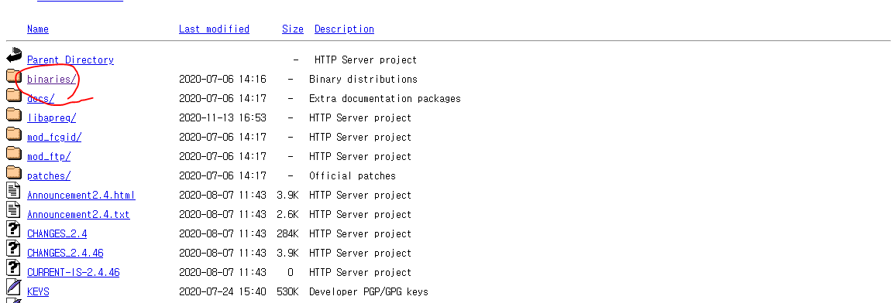This screenshot has height=303, width=891.
Task: Open the Announcement2.4.txt file link
Action: point(78,214)
